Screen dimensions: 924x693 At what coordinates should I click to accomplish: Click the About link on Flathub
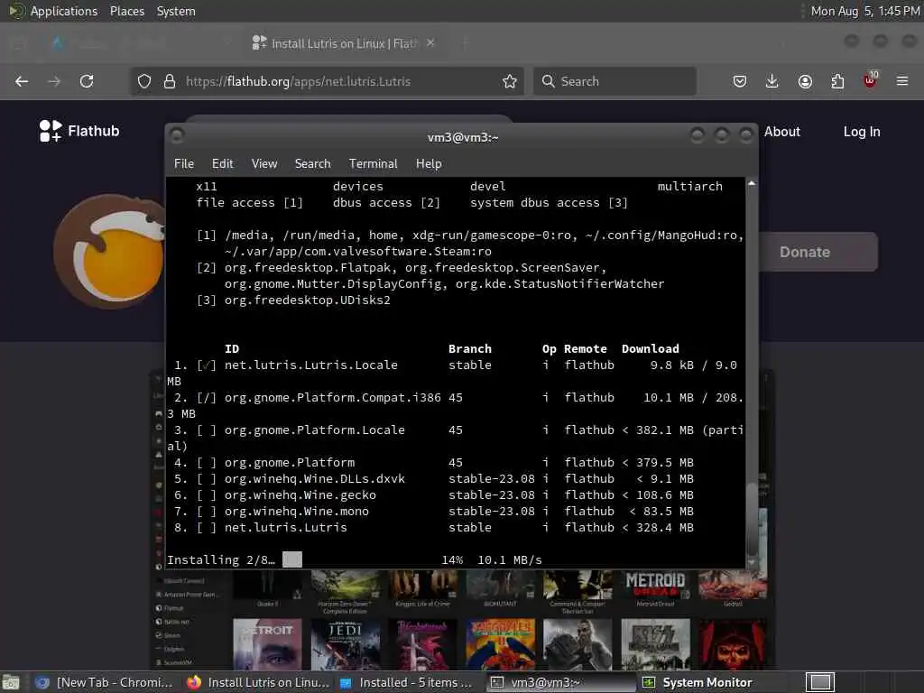coord(782,132)
